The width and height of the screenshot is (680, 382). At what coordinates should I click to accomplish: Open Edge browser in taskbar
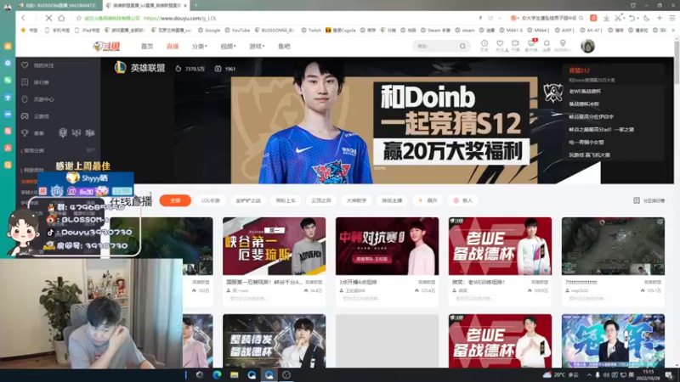tap(217, 374)
